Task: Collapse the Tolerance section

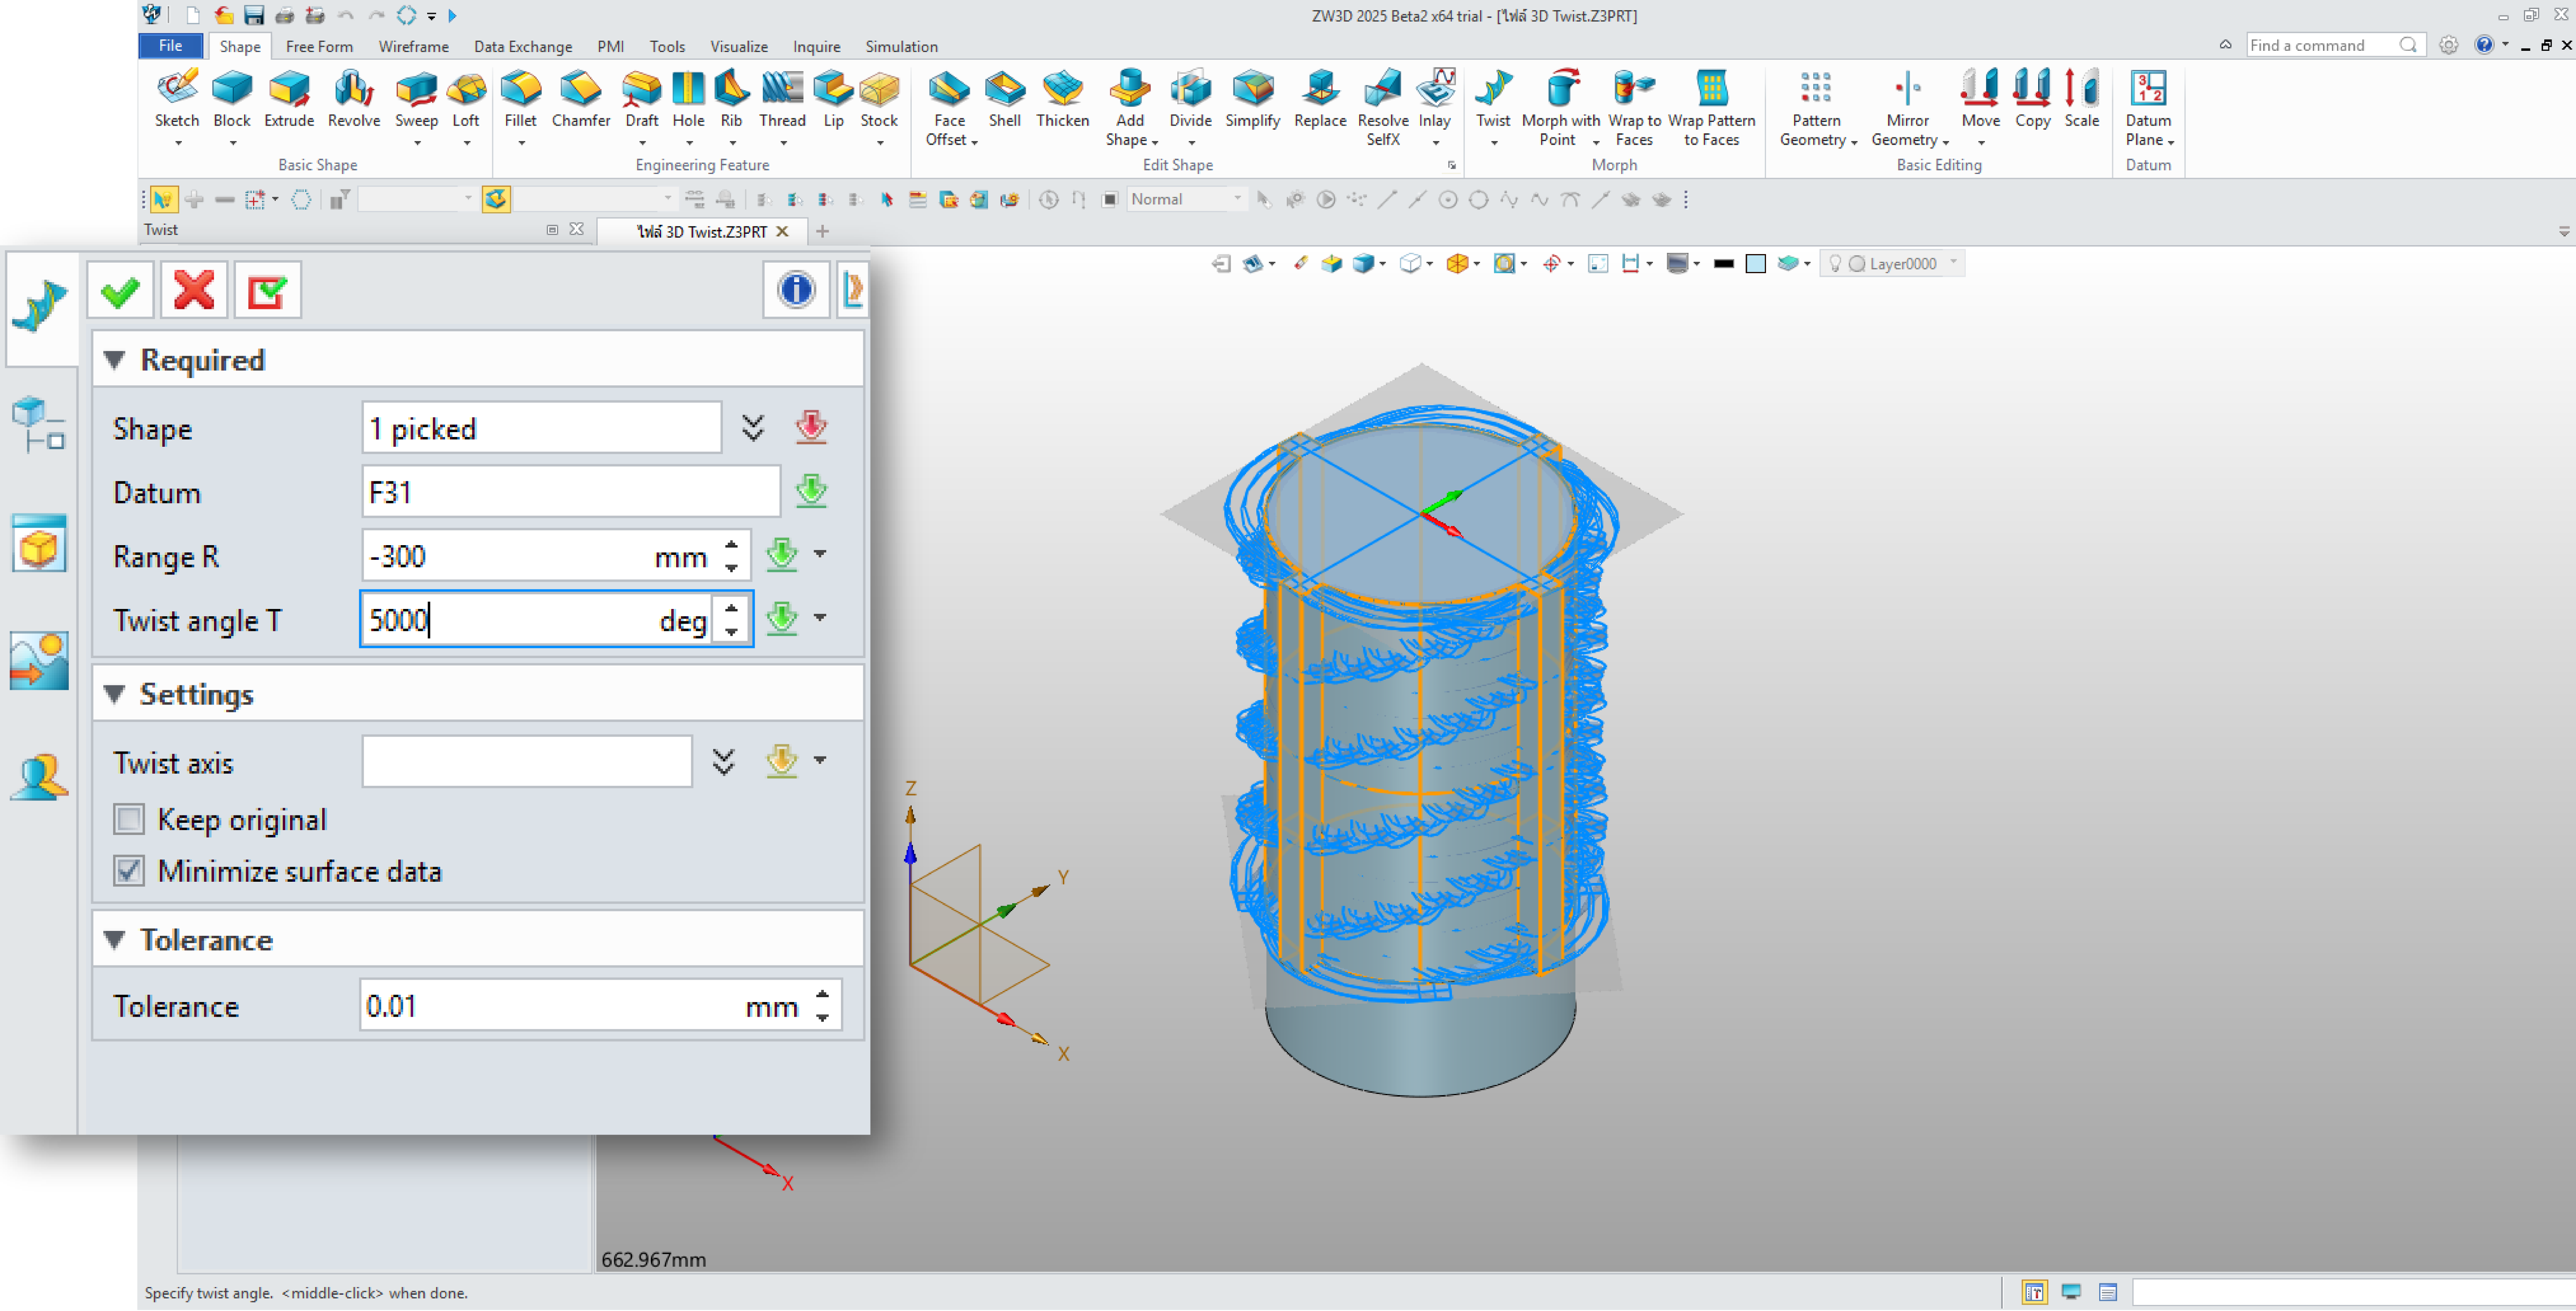Action: coord(115,940)
